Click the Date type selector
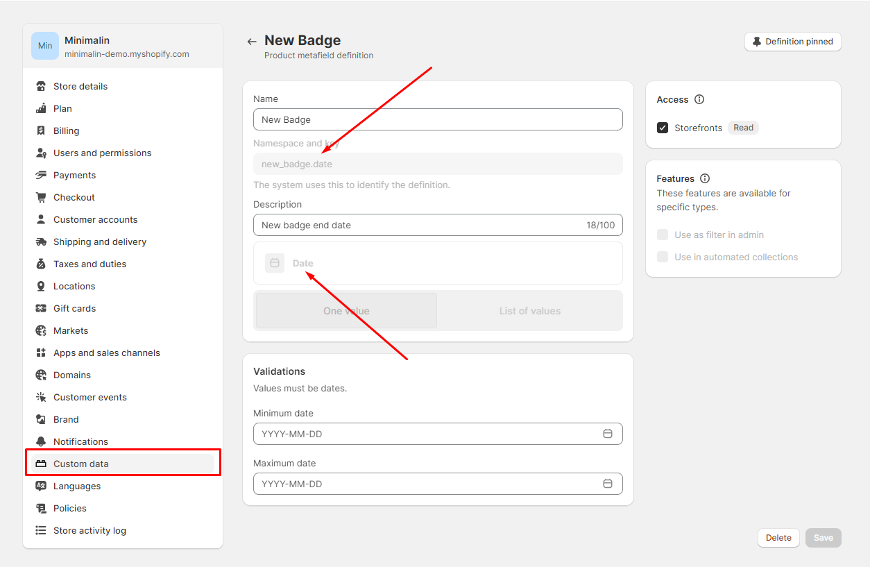870x567 pixels. click(438, 263)
